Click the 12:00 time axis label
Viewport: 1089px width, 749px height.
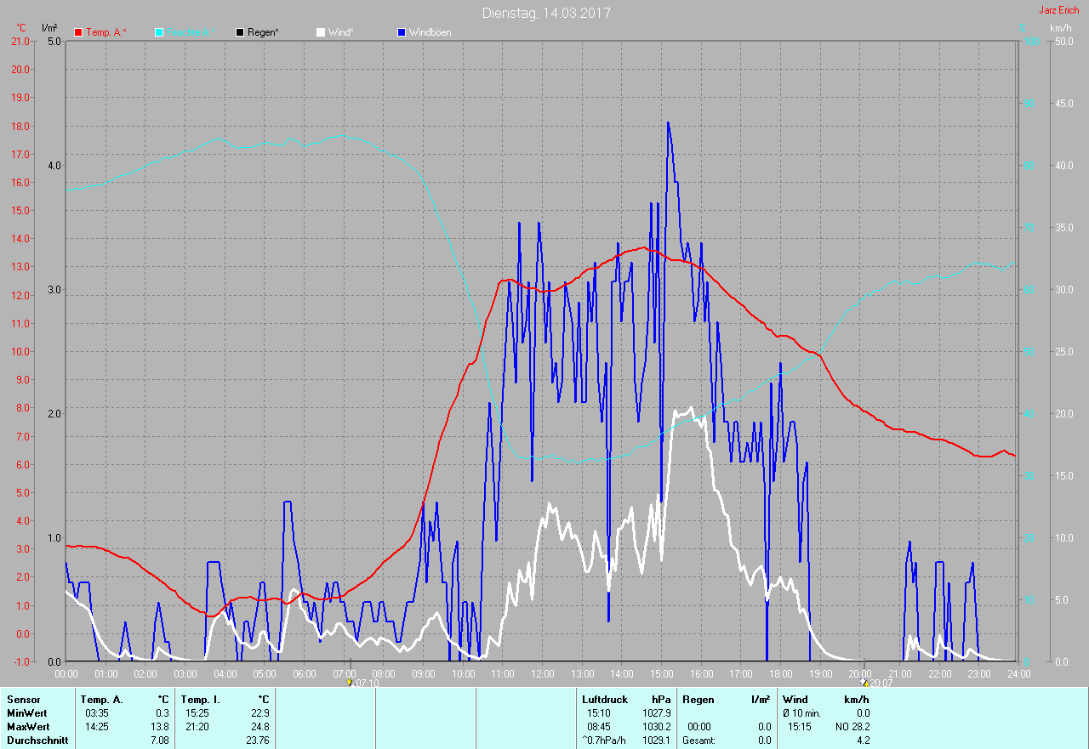point(542,673)
